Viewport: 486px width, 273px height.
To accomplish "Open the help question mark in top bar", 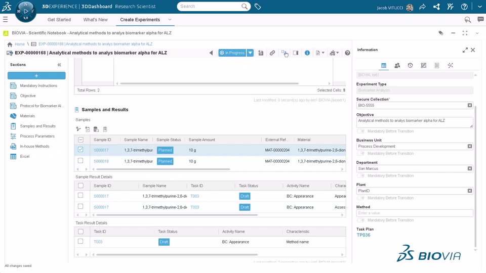I will [464, 7].
